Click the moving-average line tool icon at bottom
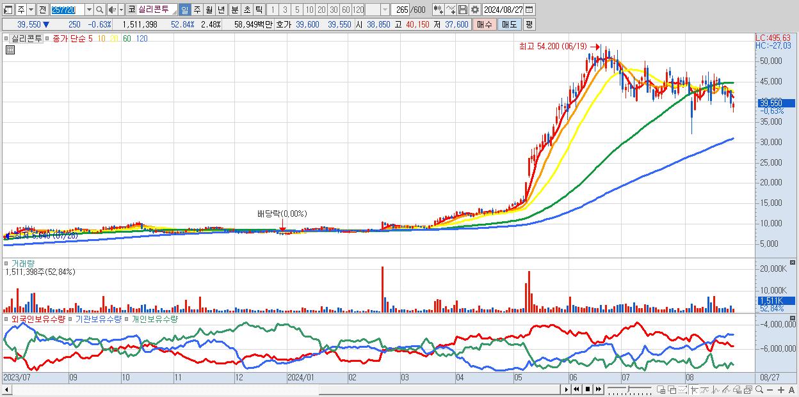This screenshot has height=397, width=799. click(x=705, y=389)
